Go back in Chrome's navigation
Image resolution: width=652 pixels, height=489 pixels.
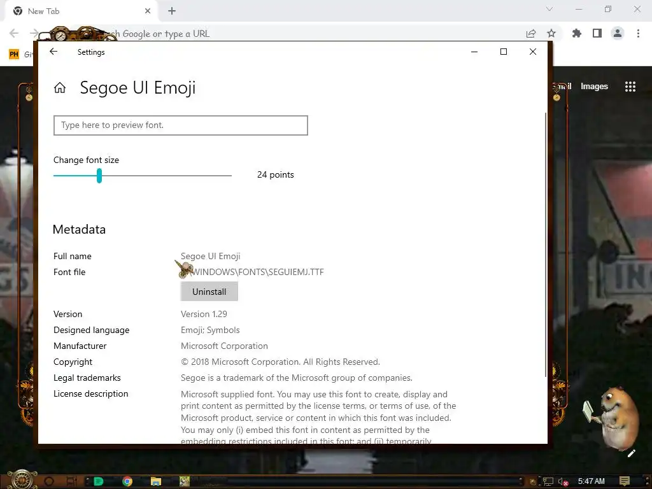[14, 33]
